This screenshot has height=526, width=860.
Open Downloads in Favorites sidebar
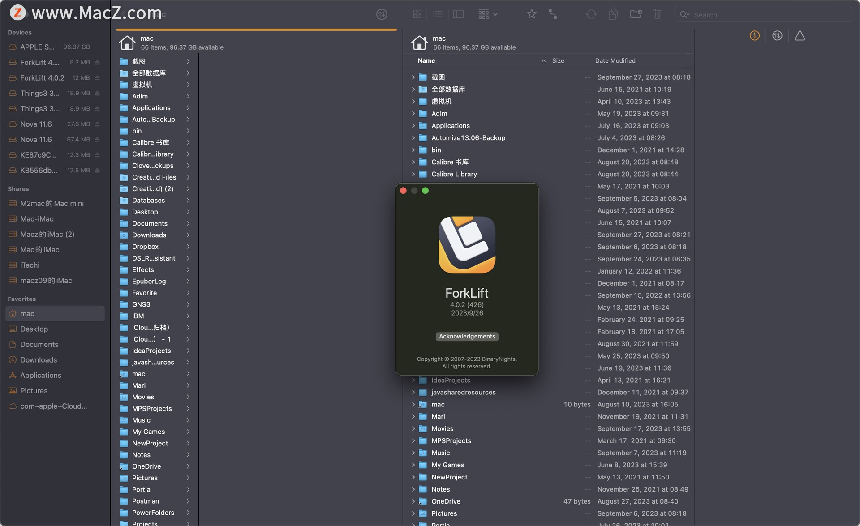pos(55,360)
